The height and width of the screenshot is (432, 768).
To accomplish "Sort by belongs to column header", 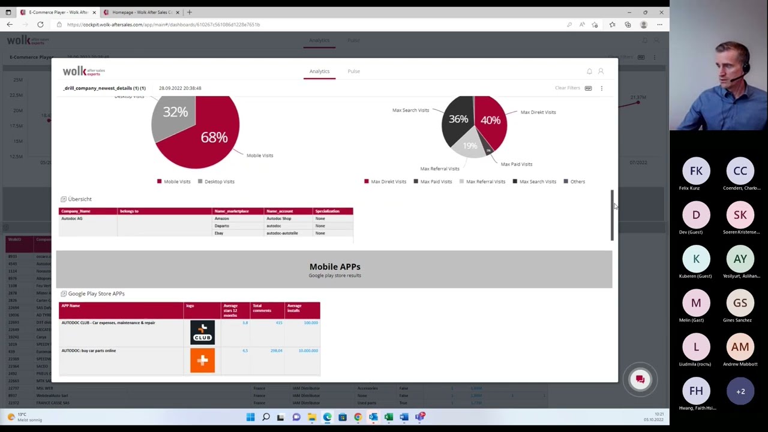I will (x=164, y=211).
